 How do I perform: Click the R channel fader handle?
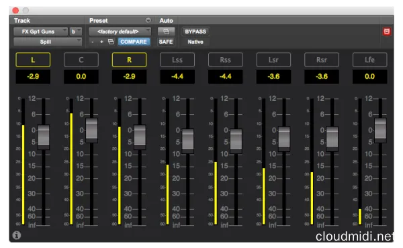(x=140, y=137)
